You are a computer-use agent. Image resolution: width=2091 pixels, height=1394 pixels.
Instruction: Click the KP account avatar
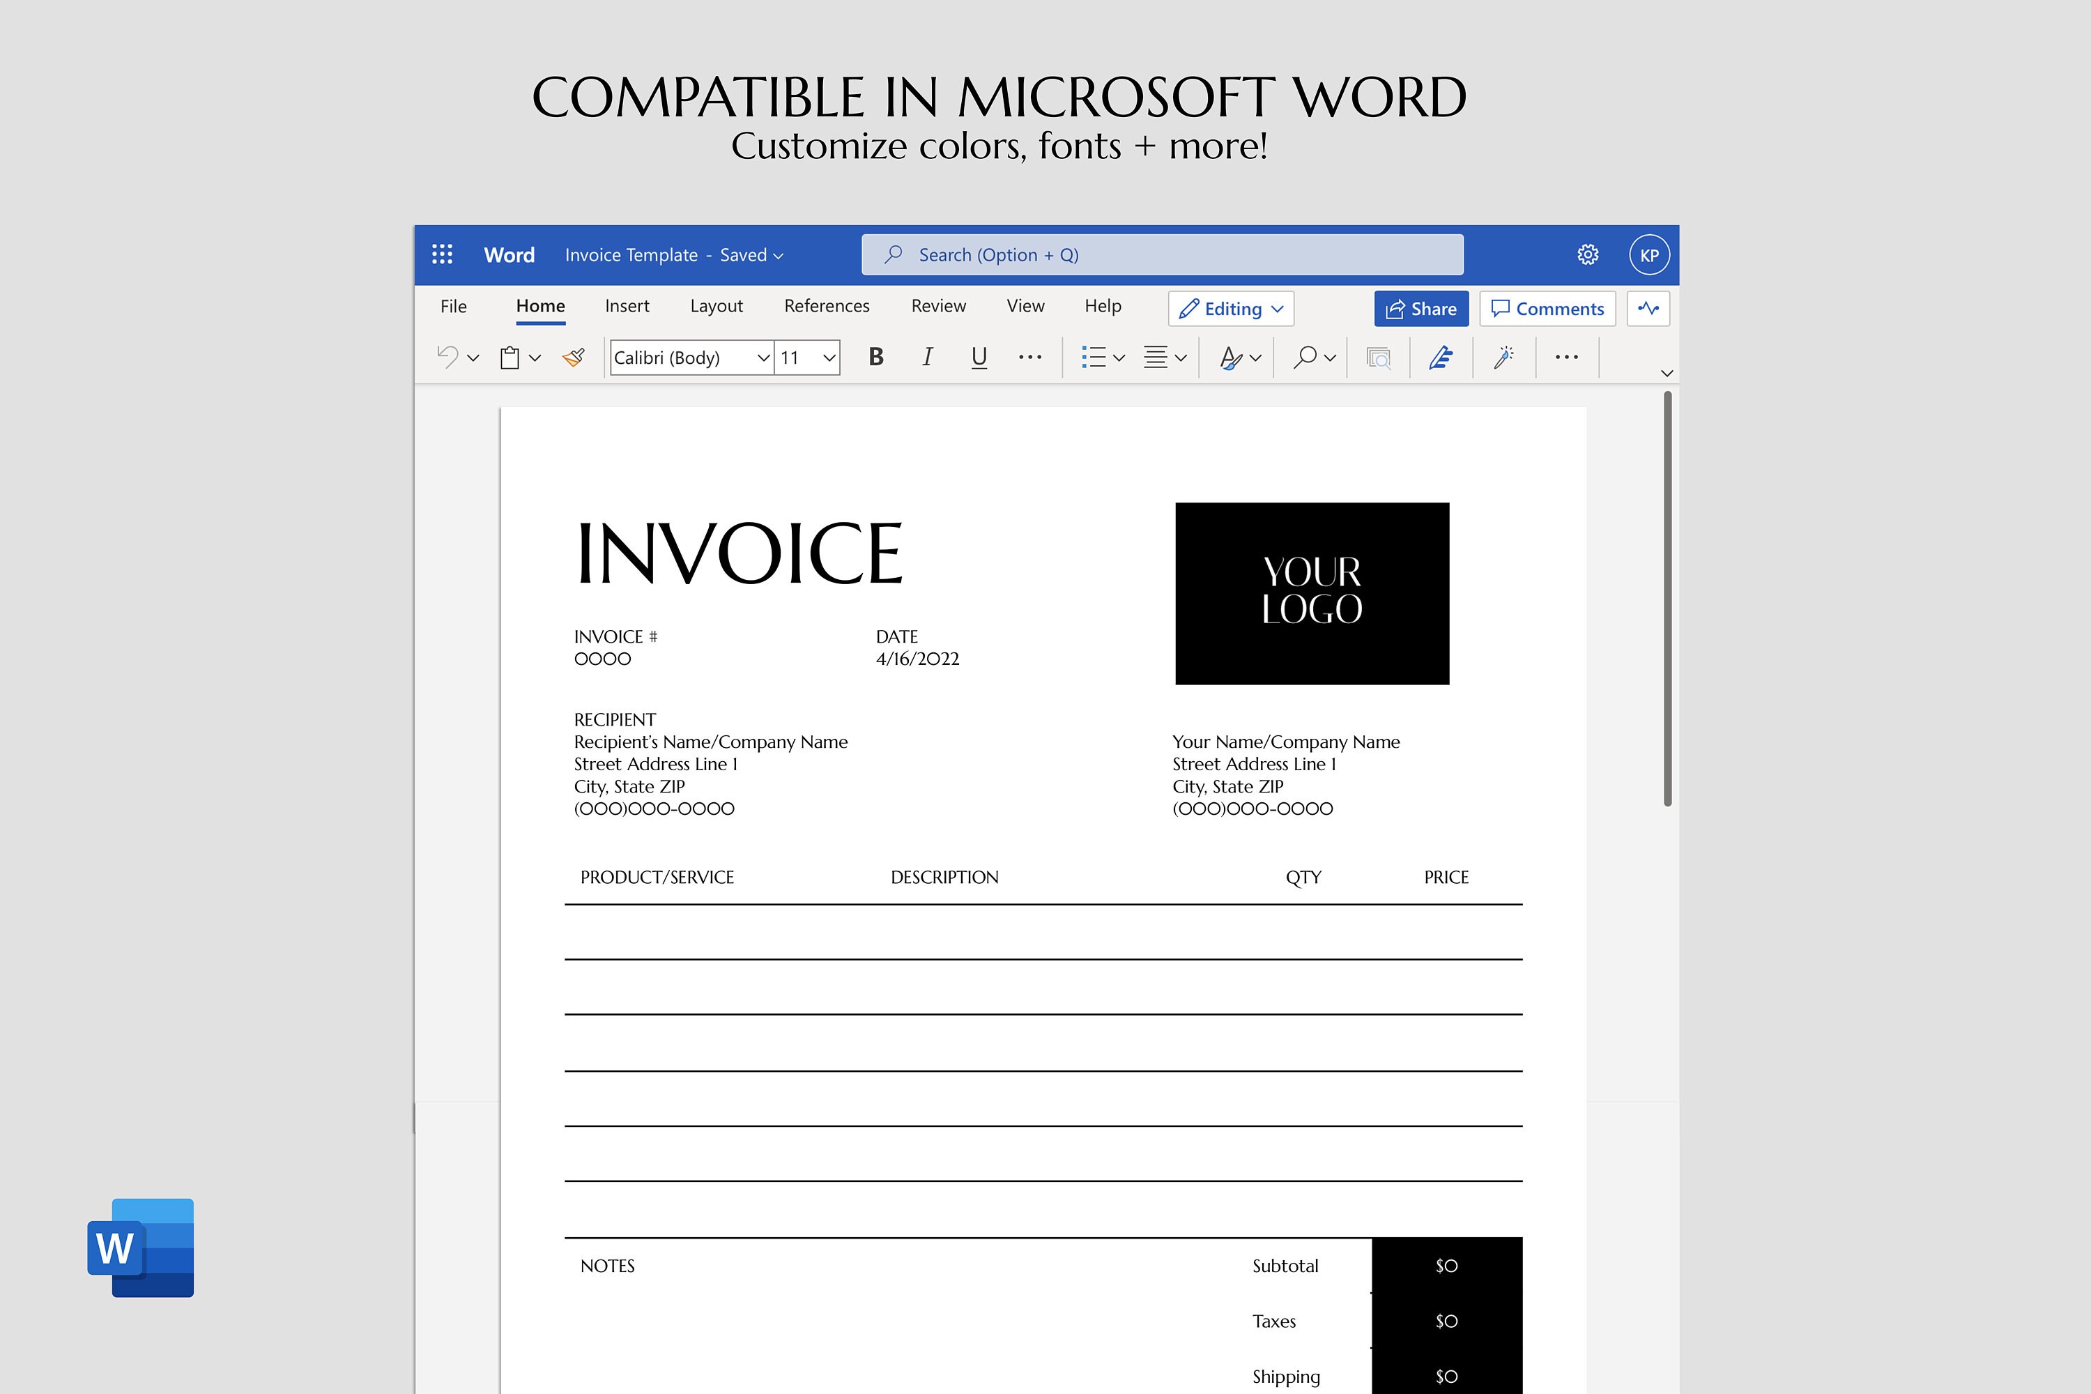[1649, 255]
